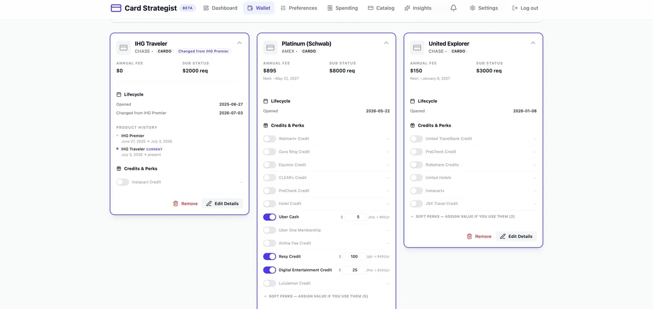Click the IHG Traveler card thumbnail icon

tap(123, 47)
